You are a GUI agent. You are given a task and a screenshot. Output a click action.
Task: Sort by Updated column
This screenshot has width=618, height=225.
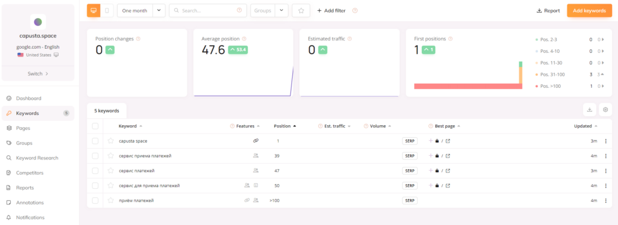[585, 126]
